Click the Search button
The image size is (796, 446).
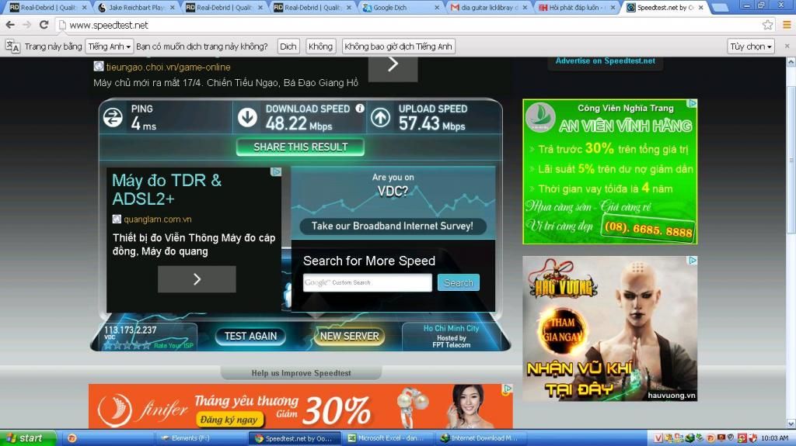pyautogui.click(x=459, y=283)
